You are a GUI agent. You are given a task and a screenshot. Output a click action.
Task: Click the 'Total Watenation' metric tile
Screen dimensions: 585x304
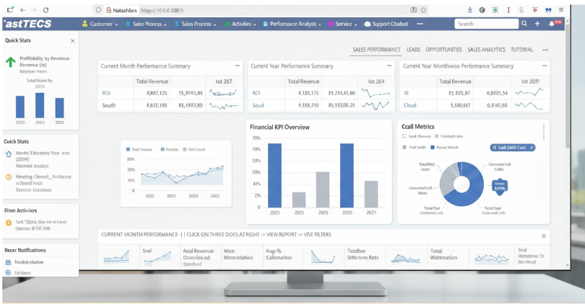pos(447,254)
